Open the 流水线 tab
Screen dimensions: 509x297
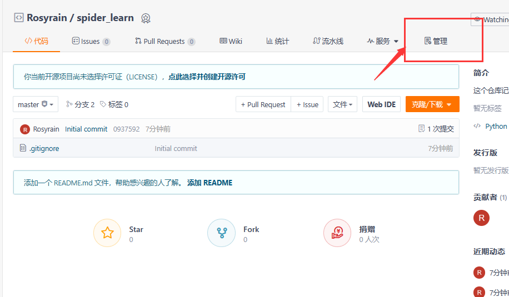point(328,41)
